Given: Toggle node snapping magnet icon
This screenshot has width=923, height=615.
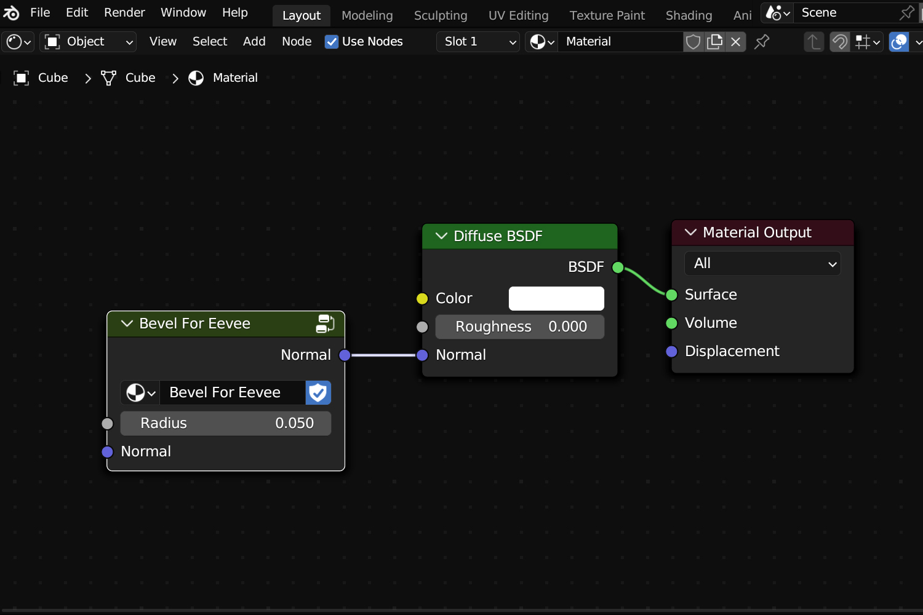Looking at the screenshot, I should point(840,42).
